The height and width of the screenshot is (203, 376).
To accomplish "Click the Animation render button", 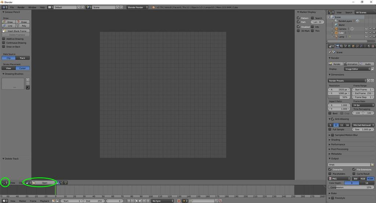I will (x=351, y=64).
